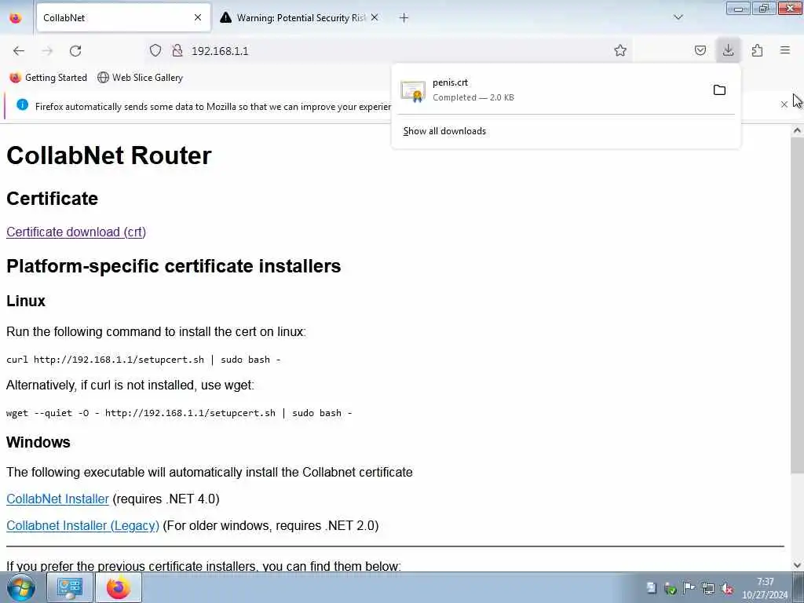Open tracking protection shield icon
This screenshot has height=603, width=804.
coord(155,50)
